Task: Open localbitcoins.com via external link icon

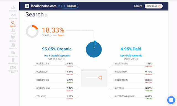Action: click(59, 6)
